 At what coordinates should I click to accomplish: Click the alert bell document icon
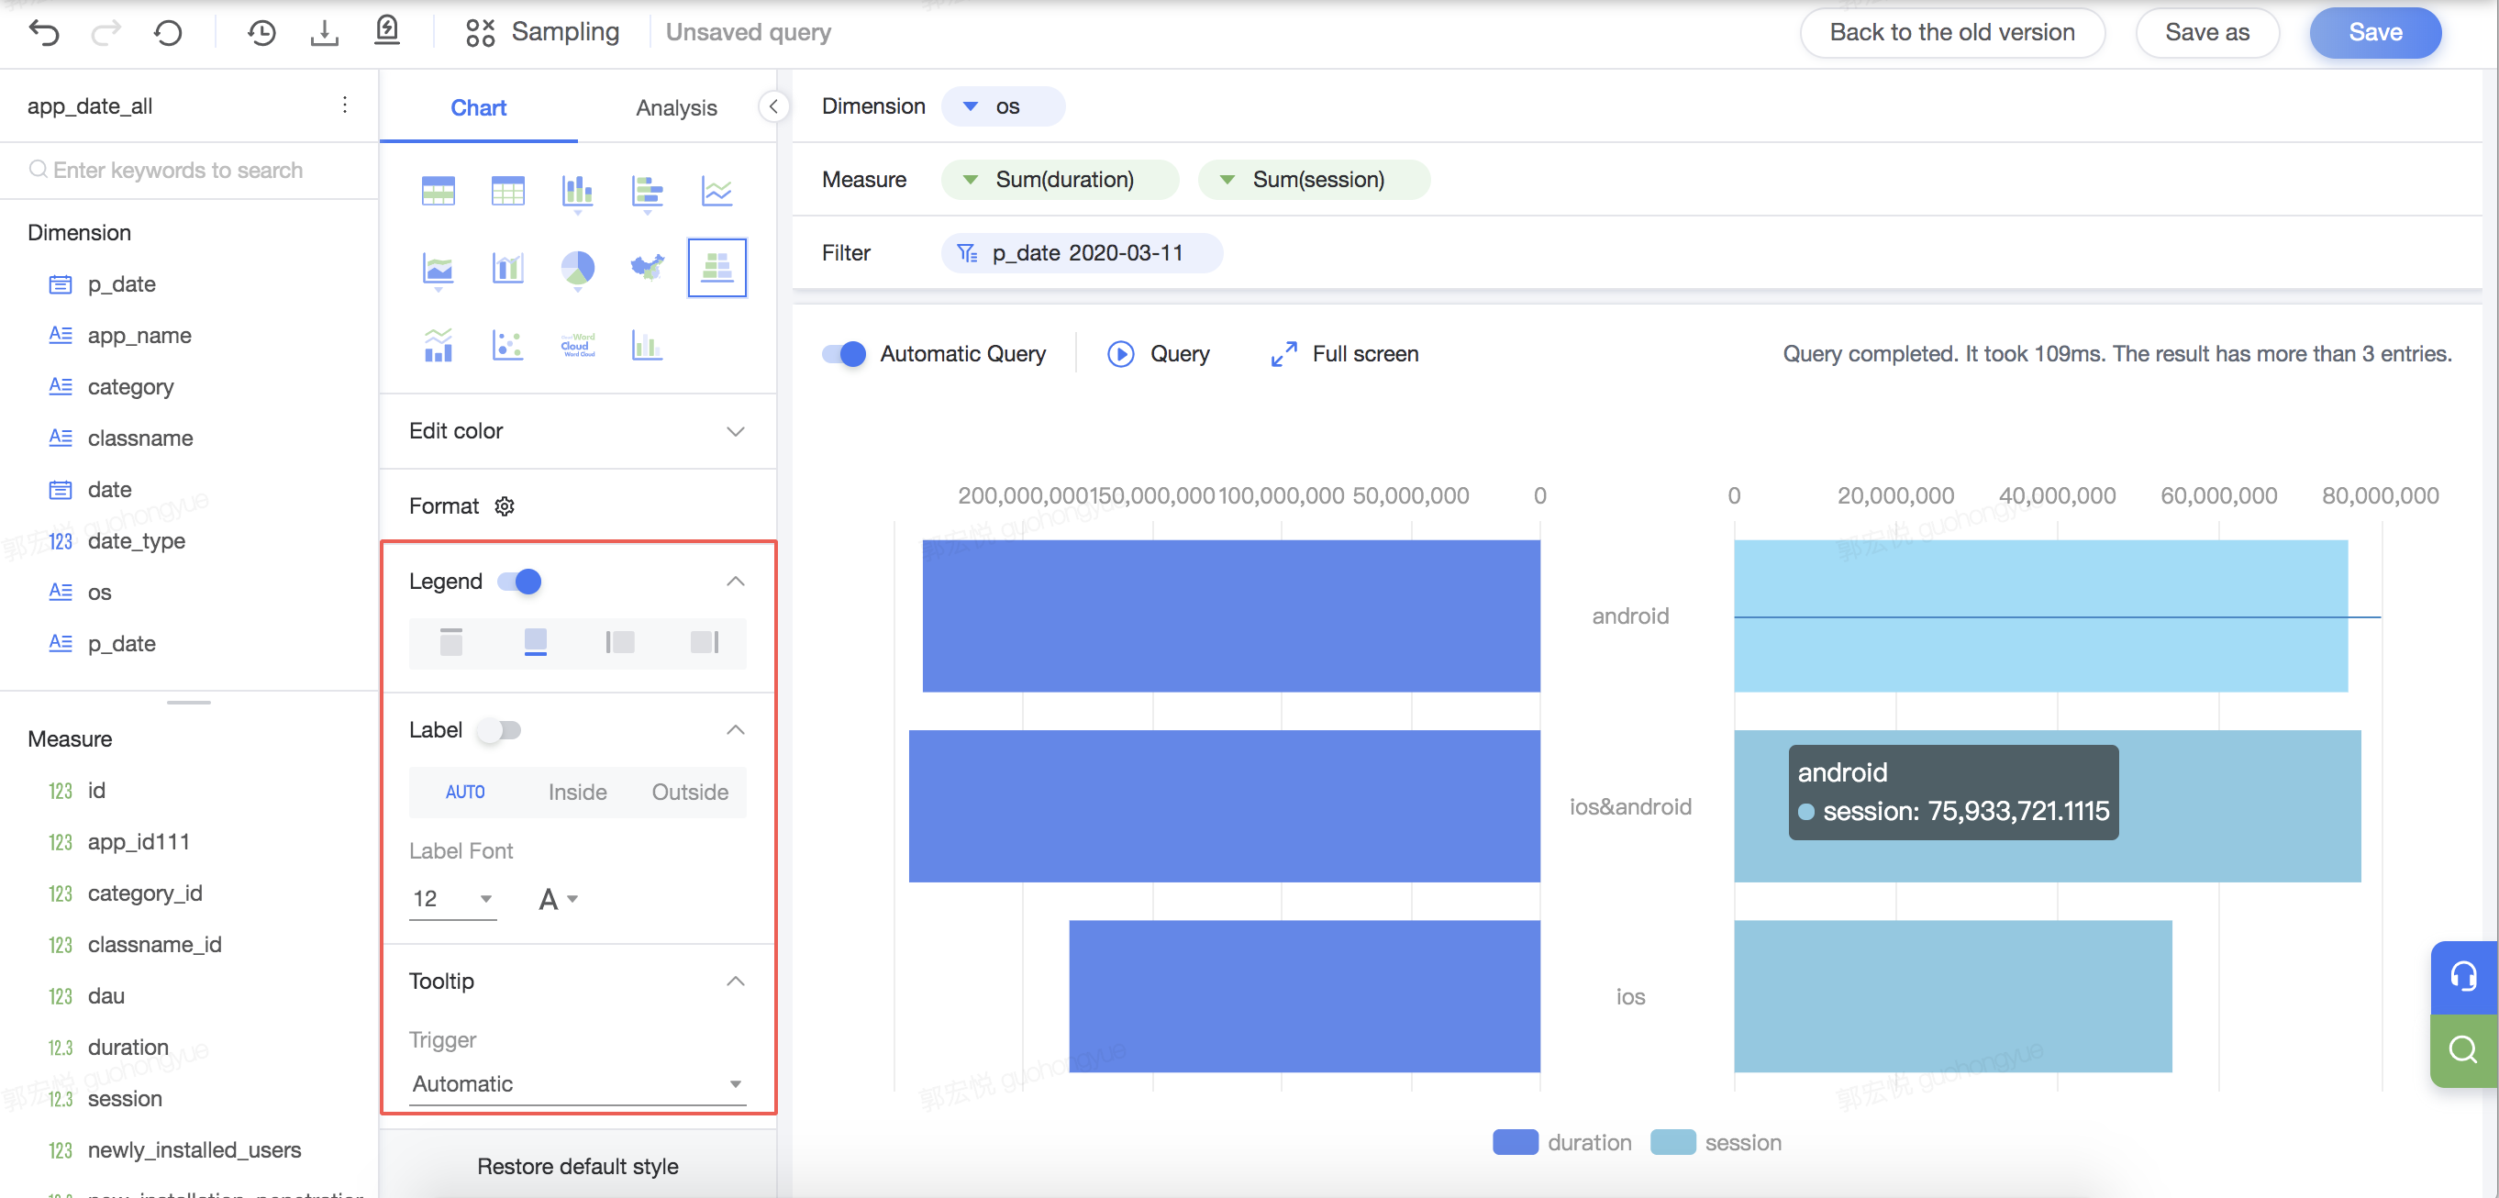(x=387, y=31)
